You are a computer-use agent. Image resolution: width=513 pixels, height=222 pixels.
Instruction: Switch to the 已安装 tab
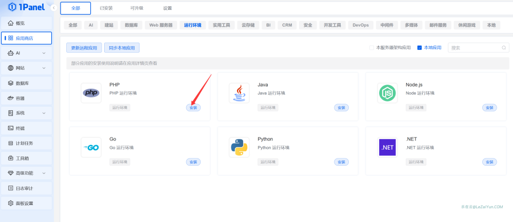pos(106,8)
